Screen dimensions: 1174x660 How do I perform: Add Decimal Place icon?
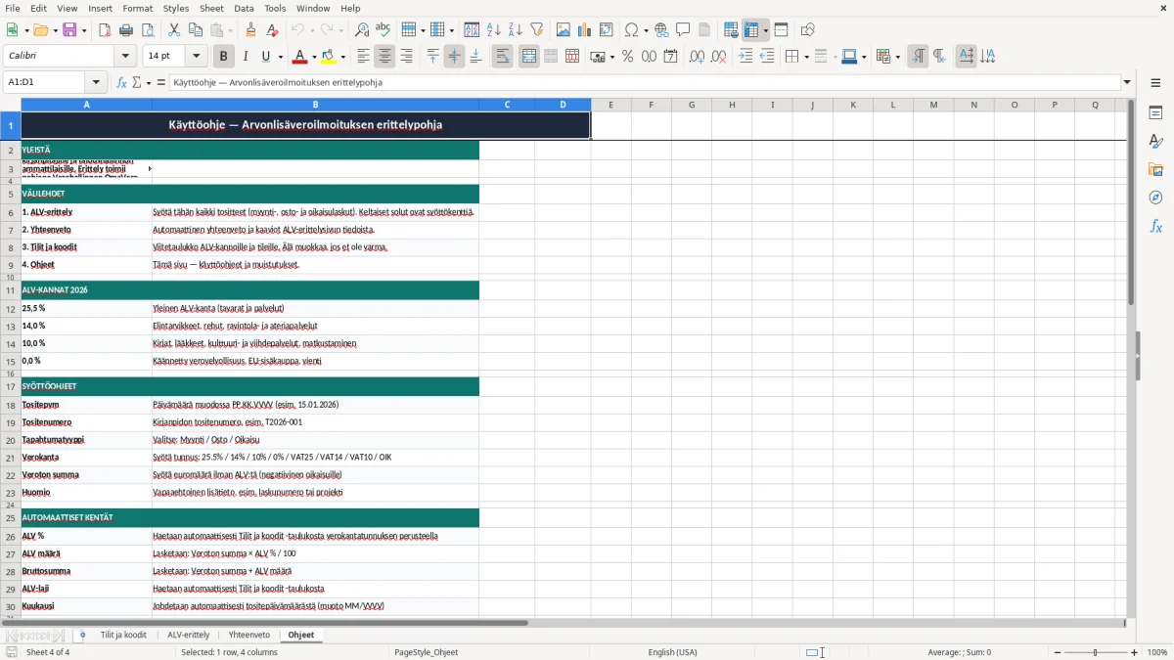[x=697, y=57]
